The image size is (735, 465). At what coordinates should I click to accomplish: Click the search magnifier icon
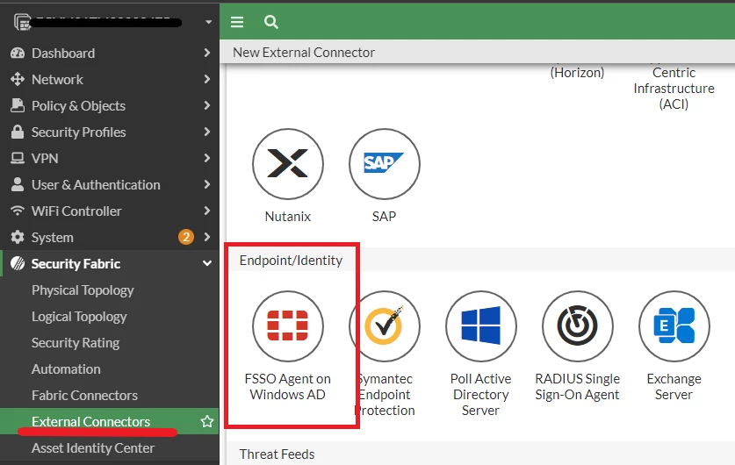tap(271, 22)
